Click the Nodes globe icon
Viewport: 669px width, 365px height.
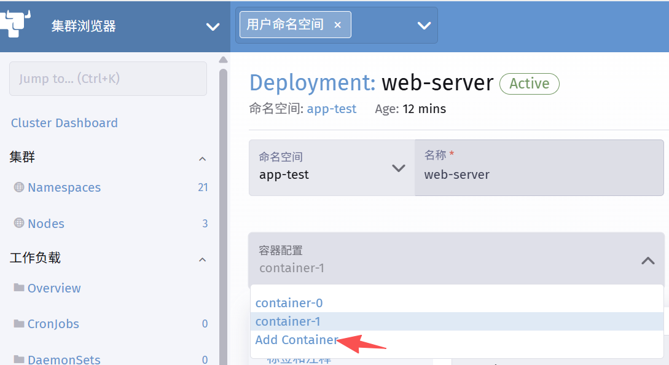[19, 223]
